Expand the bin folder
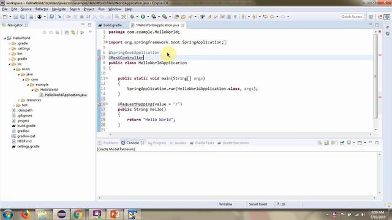 10,54
